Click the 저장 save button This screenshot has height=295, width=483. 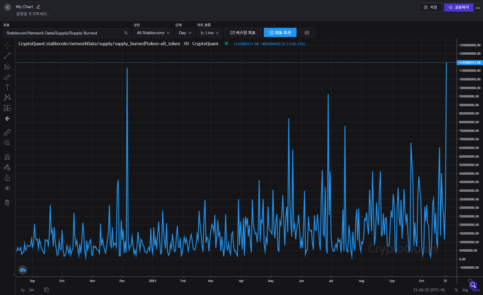pos(430,8)
